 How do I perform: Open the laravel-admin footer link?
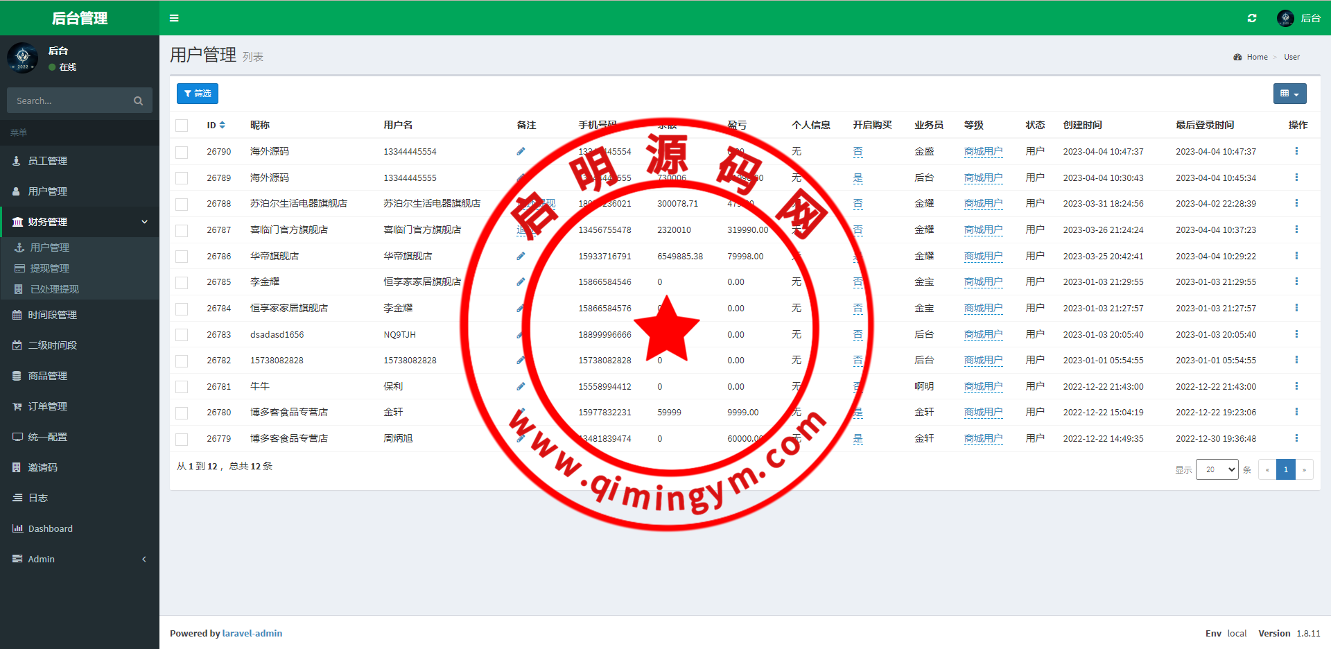tap(252, 633)
